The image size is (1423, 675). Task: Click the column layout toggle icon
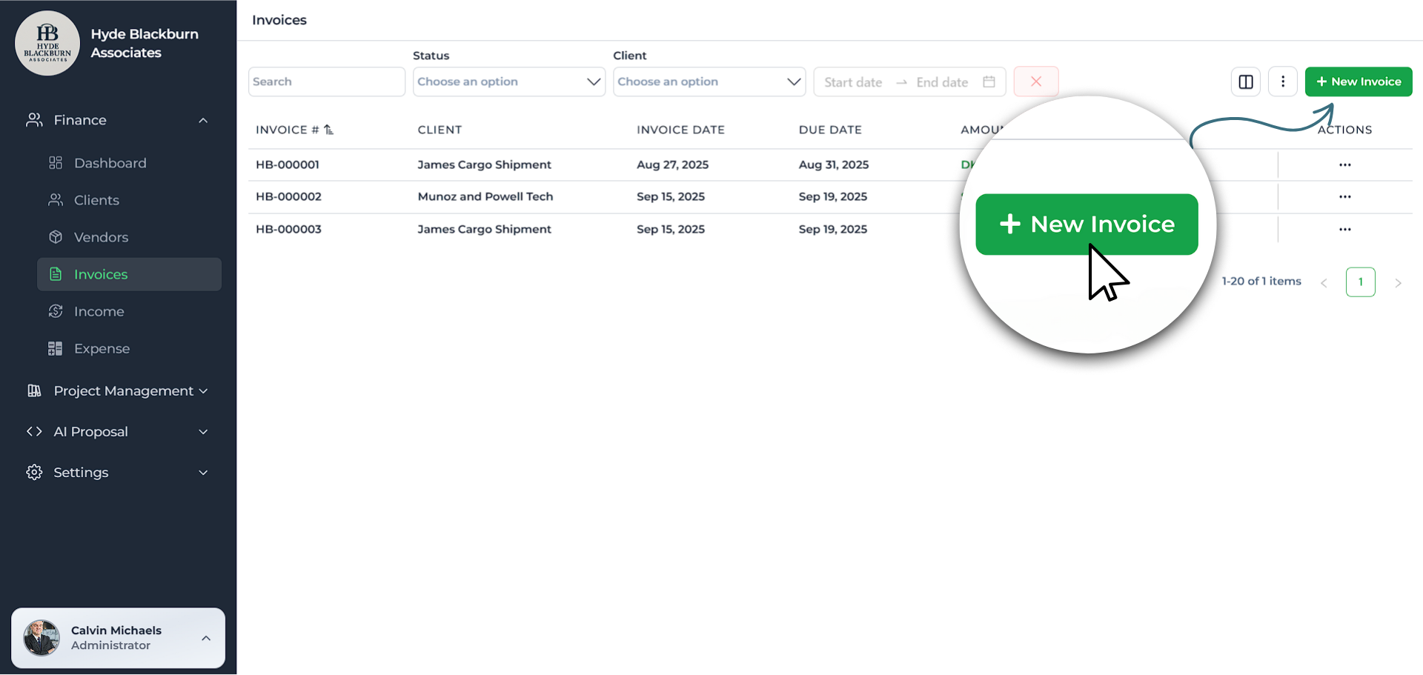click(1245, 82)
